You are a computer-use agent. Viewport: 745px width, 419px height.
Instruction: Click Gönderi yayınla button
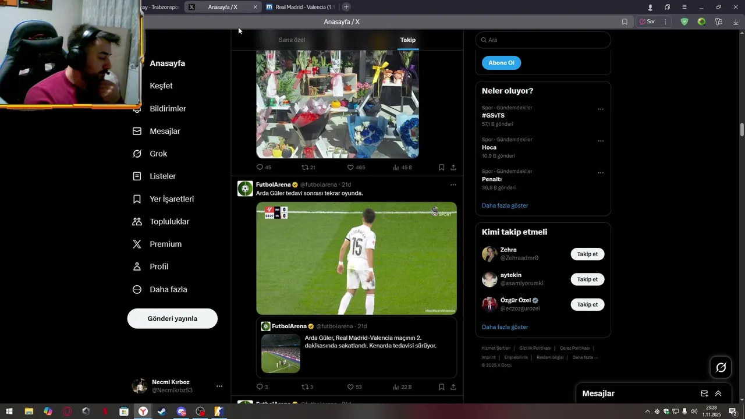172,318
